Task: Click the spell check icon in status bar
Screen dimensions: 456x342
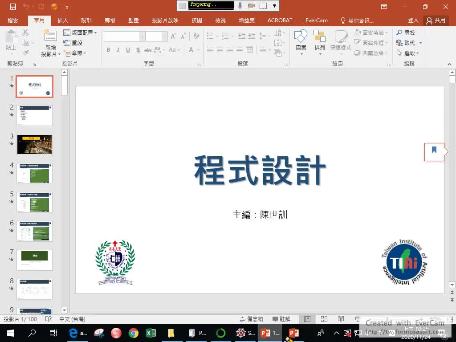Action: [x=49, y=319]
